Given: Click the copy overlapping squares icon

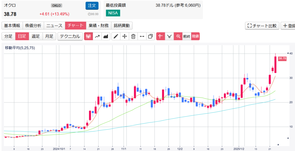Looking at the screenshot, I should point(150,37).
